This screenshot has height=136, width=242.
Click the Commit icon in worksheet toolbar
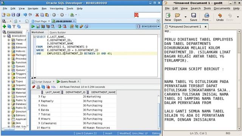(60, 26)
